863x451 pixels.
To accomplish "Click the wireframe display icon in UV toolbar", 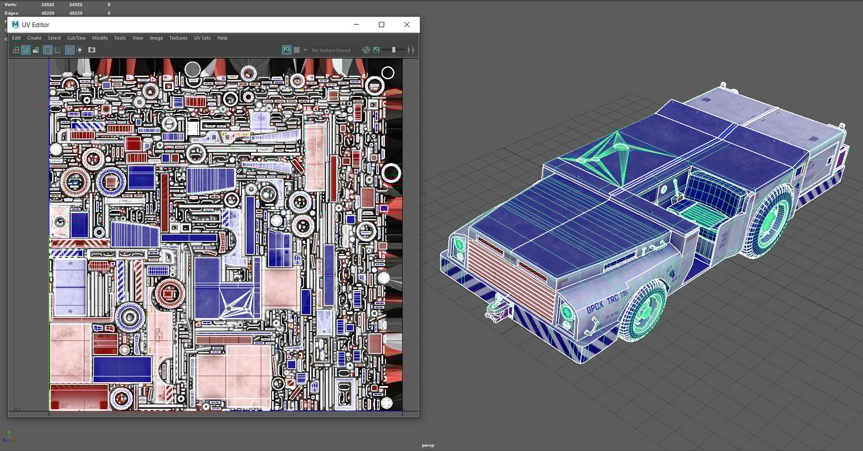I will 16,50.
